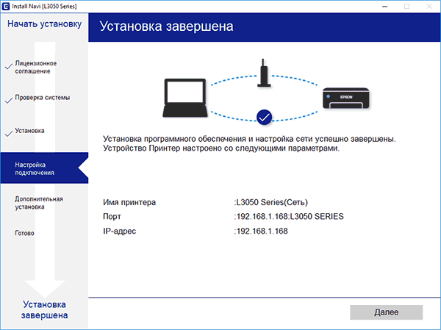Click the line starting Устройство Принтер настроено
The image size is (441, 330).
(x=221, y=148)
